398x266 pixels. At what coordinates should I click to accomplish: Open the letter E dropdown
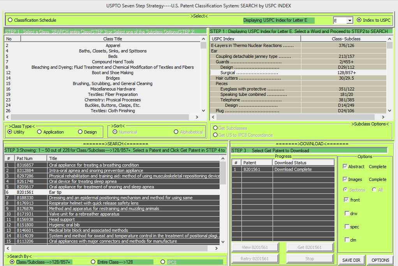tap(350, 20)
